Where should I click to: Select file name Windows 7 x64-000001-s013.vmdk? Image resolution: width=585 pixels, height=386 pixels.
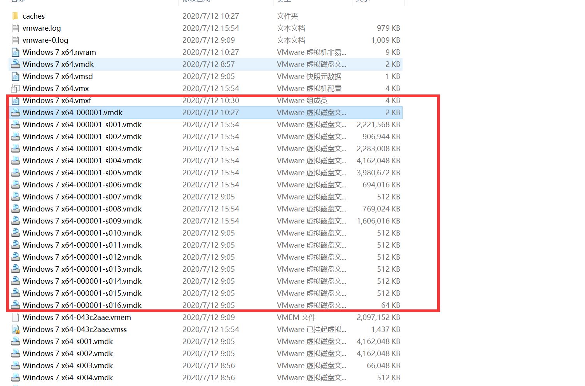[82, 269]
